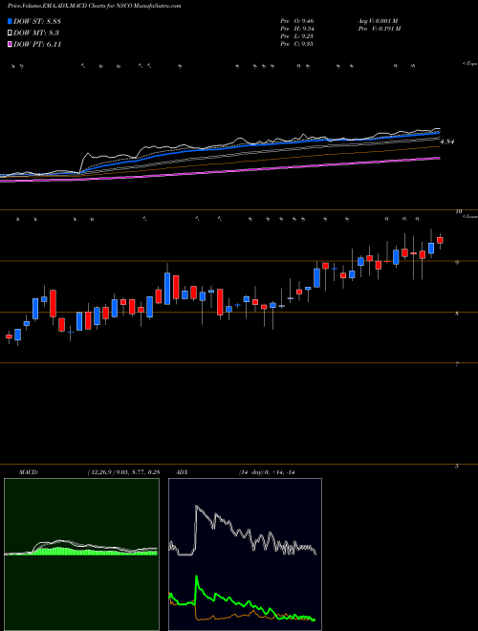Select the 'DOW MT: 8.3' legend label

(34, 33)
